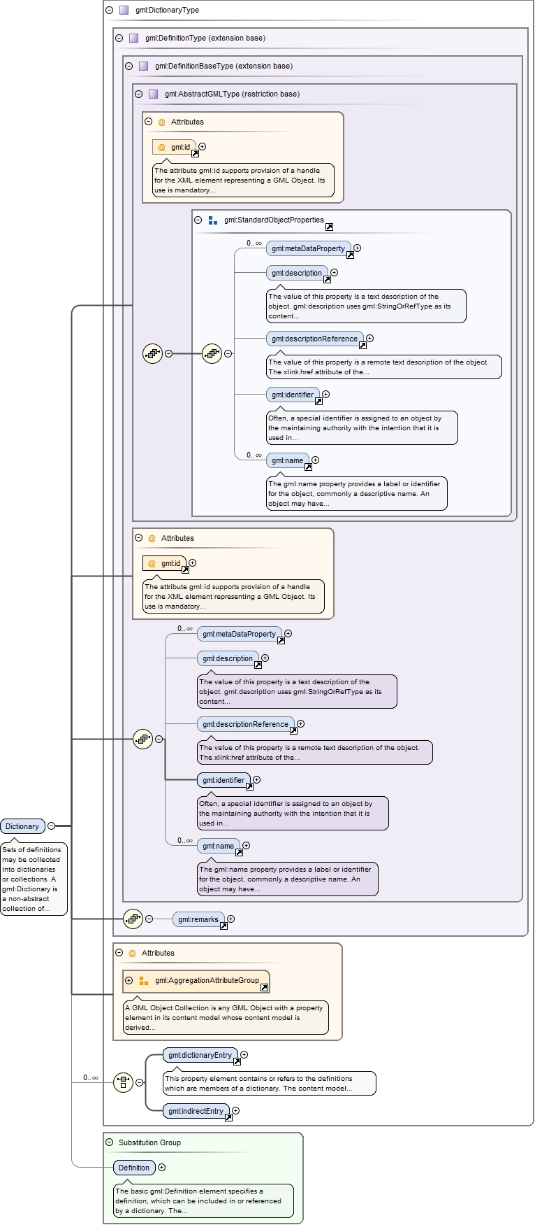The image size is (535, 1225).
Task: Select the Definition element box
Action: click(134, 1168)
